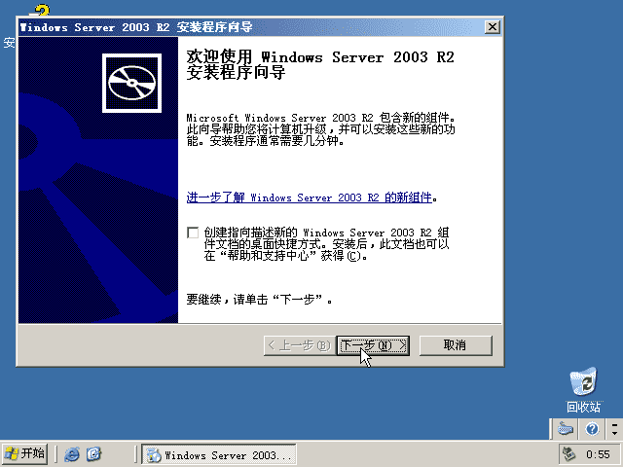Click the partially hidden desktop icon behind the wizard
Image resolution: width=623 pixels, height=467 pixels.
[41, 10]
